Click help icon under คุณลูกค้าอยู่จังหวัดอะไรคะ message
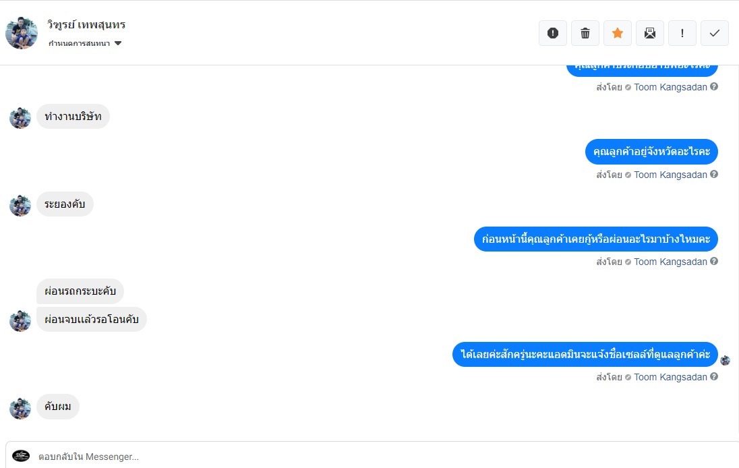The image size is (739, 468). [x=714, y=175]
